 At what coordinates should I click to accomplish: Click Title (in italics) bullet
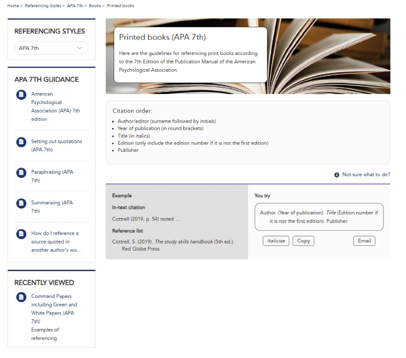tap(134, 136)
